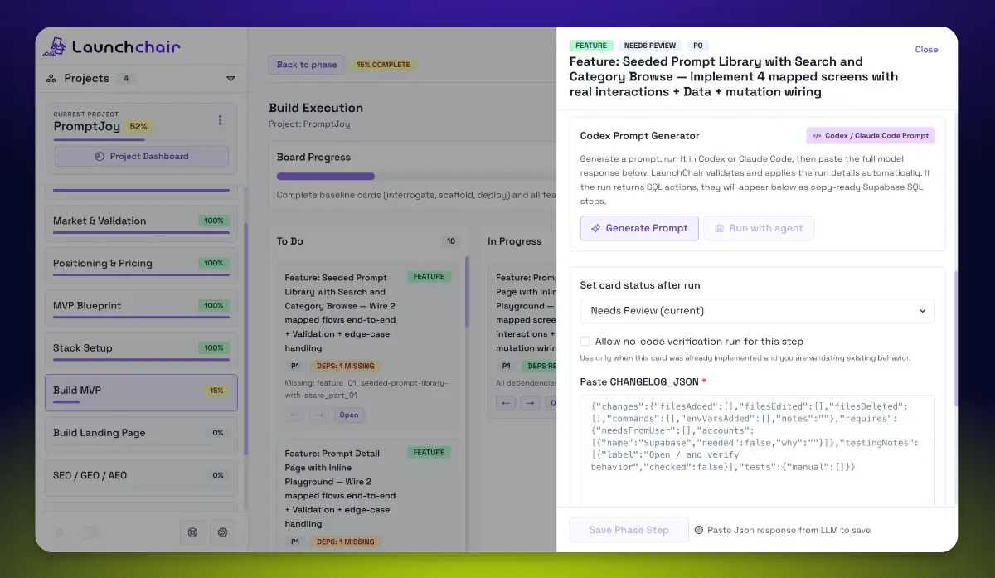Click the left arrow on the In Progress card

pyautogui.click(x=506, y=401)
